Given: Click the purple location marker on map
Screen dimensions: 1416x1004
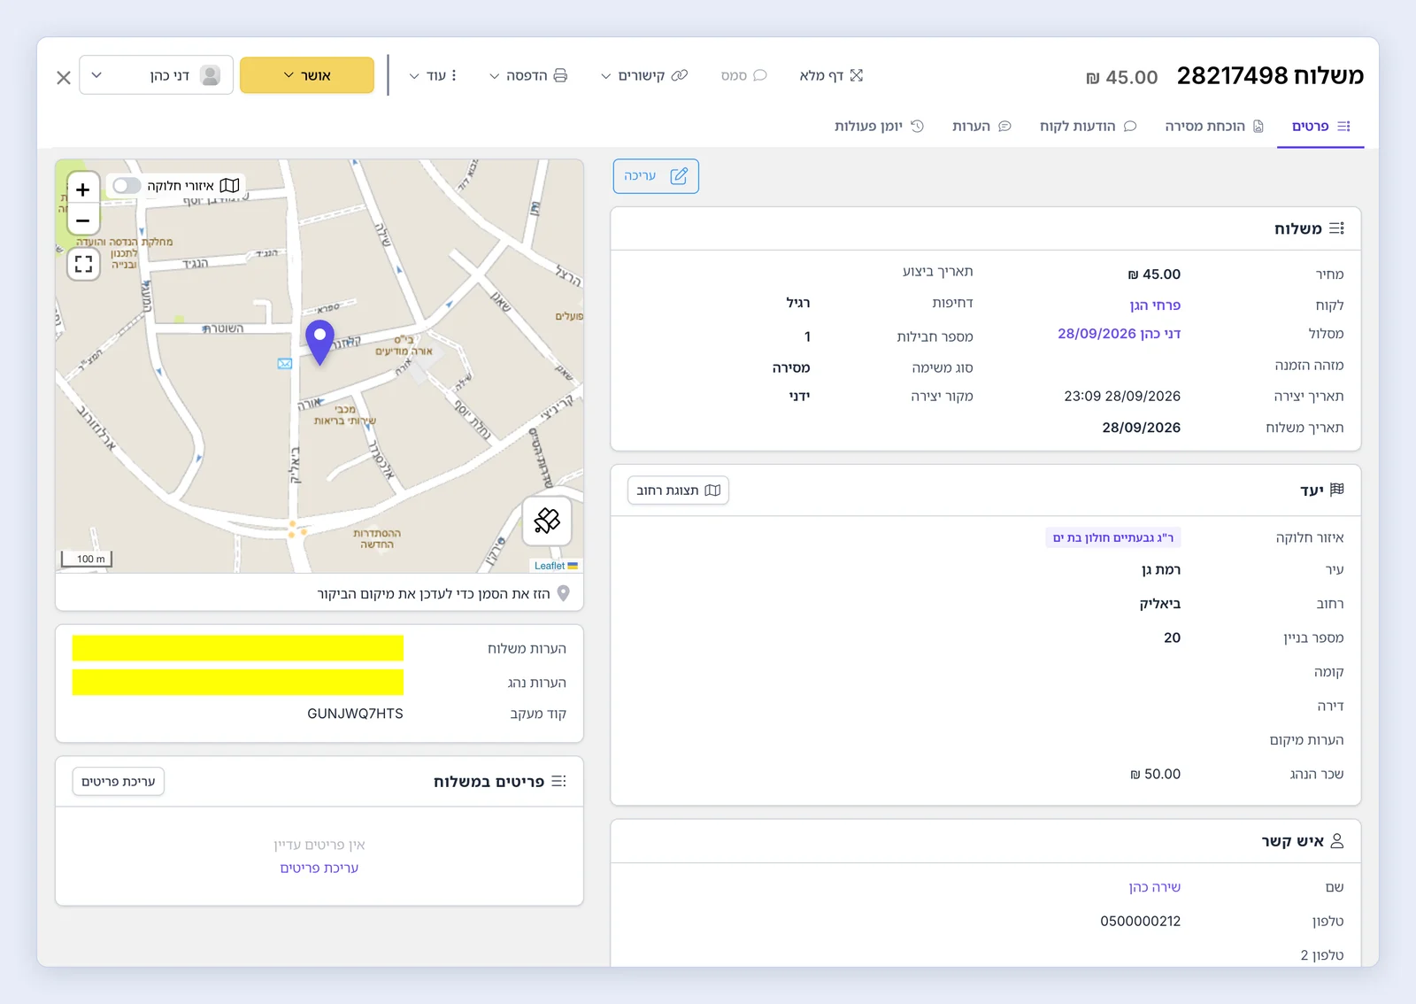Looking at the screenshot, I should 319,343.
